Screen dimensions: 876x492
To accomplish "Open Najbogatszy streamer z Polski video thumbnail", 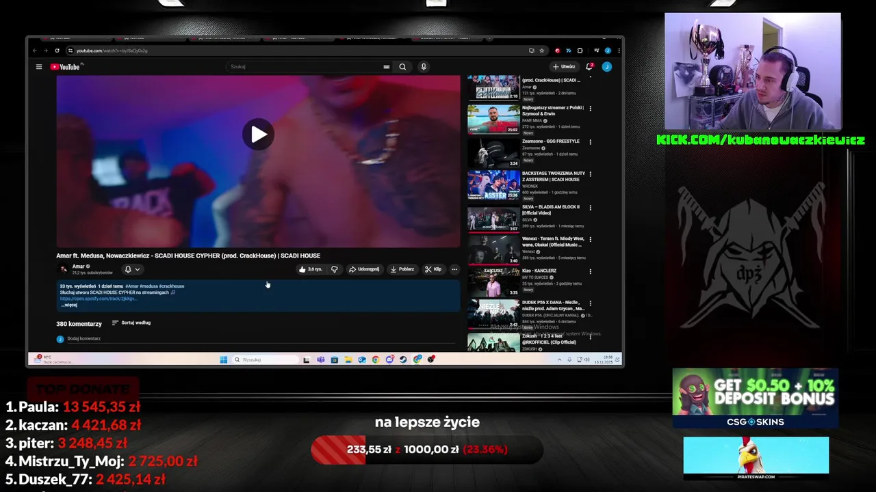I will [x=493, y=119].
